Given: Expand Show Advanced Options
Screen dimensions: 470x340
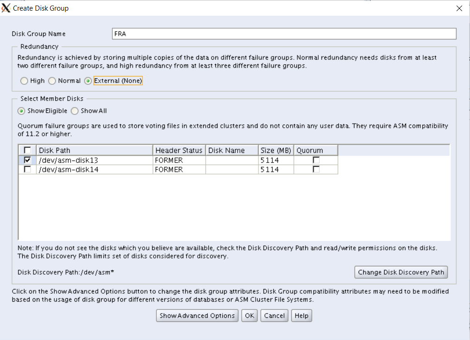Looking at the screenshot, I should 197,316.
